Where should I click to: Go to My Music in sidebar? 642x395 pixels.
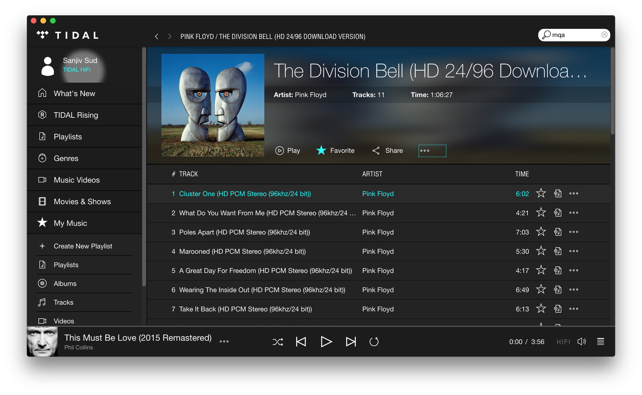pyautogui.click(x=70, y=223)
